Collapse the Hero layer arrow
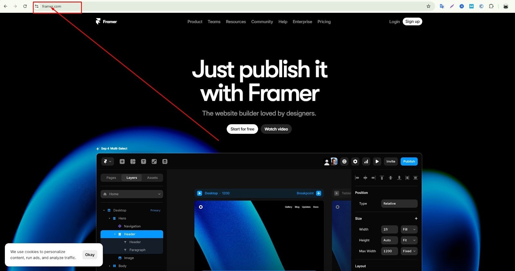The image size is (515, 271). 109,219
